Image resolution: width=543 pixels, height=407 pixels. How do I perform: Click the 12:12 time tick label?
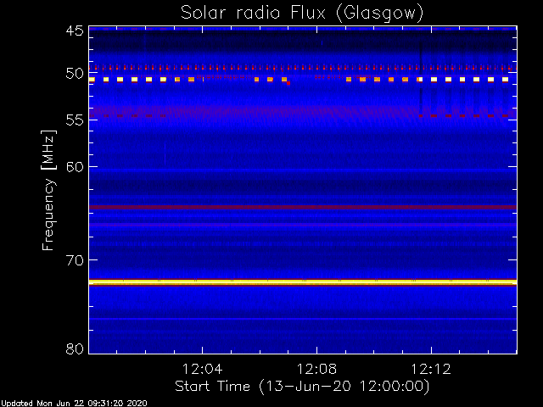431,370
